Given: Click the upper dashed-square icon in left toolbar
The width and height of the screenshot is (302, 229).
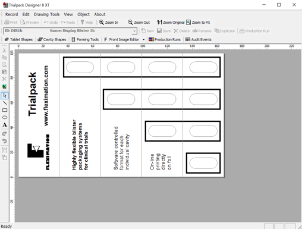Looking at the screenshot, I should (5, 150).
